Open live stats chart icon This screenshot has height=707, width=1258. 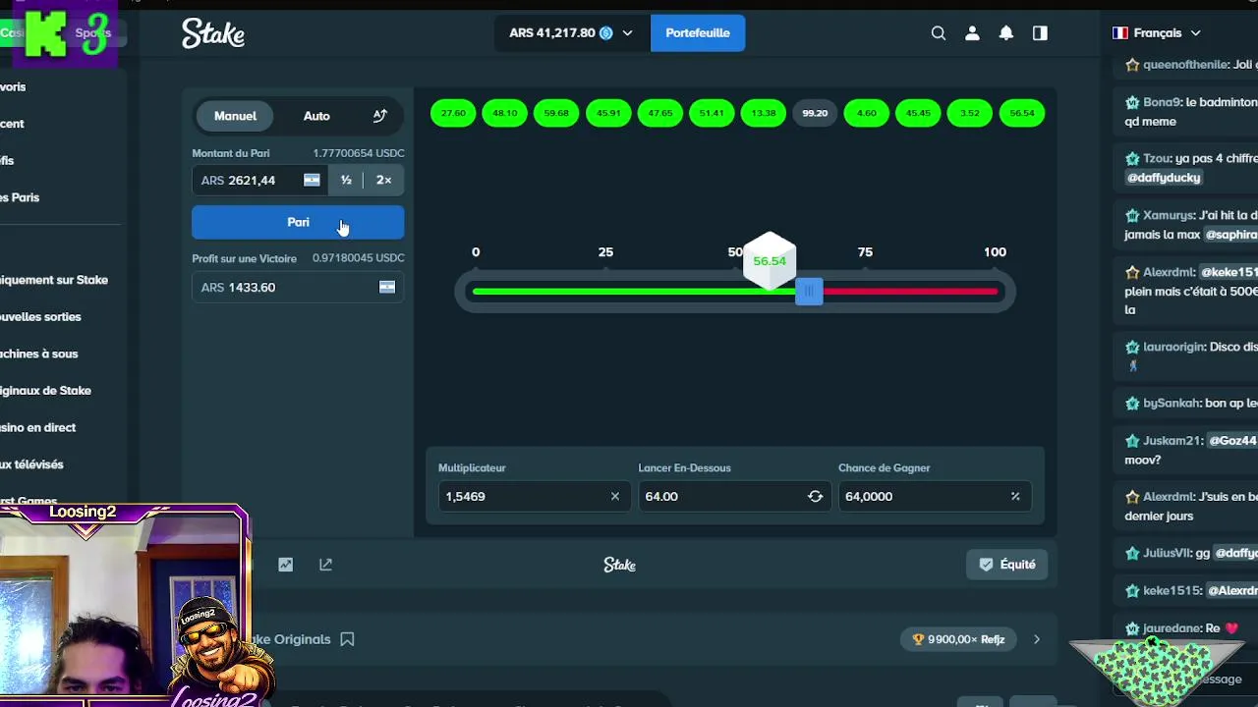pyautogui.click(x=285, y=565)
